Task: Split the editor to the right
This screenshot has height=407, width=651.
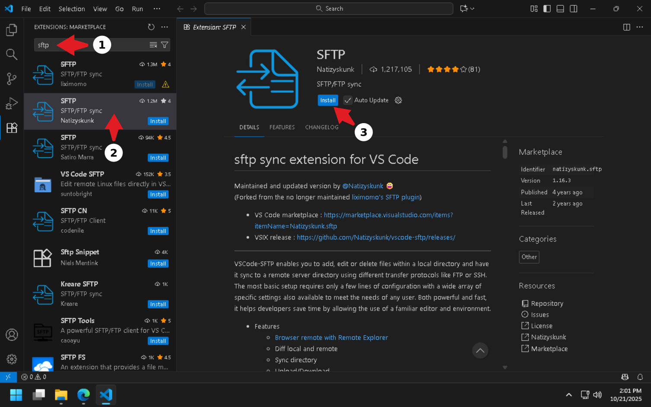Action: click(x=626, y=27)
